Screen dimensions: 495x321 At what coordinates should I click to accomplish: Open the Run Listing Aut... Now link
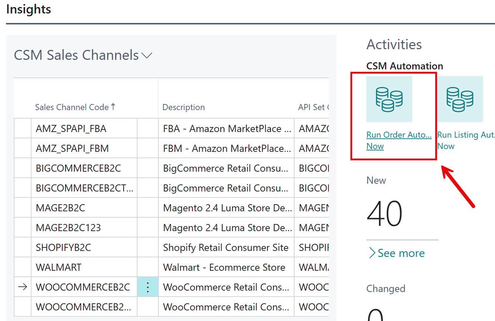[x=466, y=141]
